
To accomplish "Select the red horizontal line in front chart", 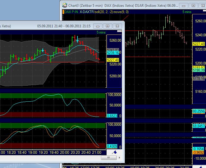I will click(x=53, y=62).
